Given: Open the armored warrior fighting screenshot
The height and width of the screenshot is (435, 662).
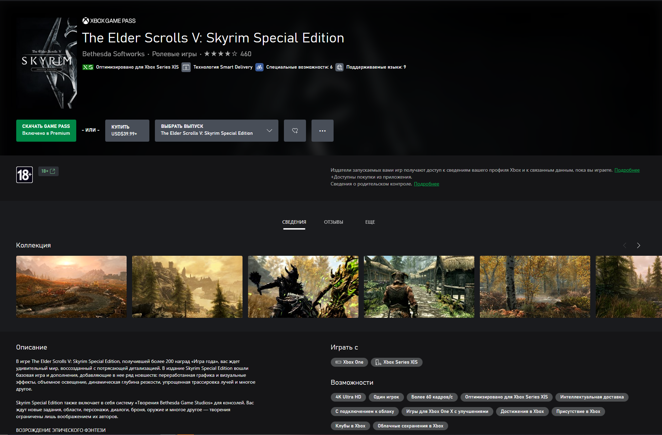Looking at the screenshot, I should [x=303, y=287].
